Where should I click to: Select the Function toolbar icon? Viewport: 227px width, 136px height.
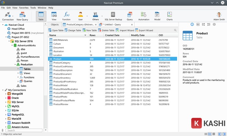[66, 16]
